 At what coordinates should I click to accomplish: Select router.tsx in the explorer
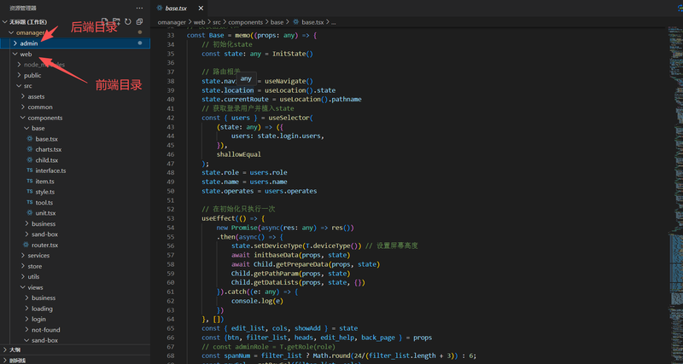point(44,245)
